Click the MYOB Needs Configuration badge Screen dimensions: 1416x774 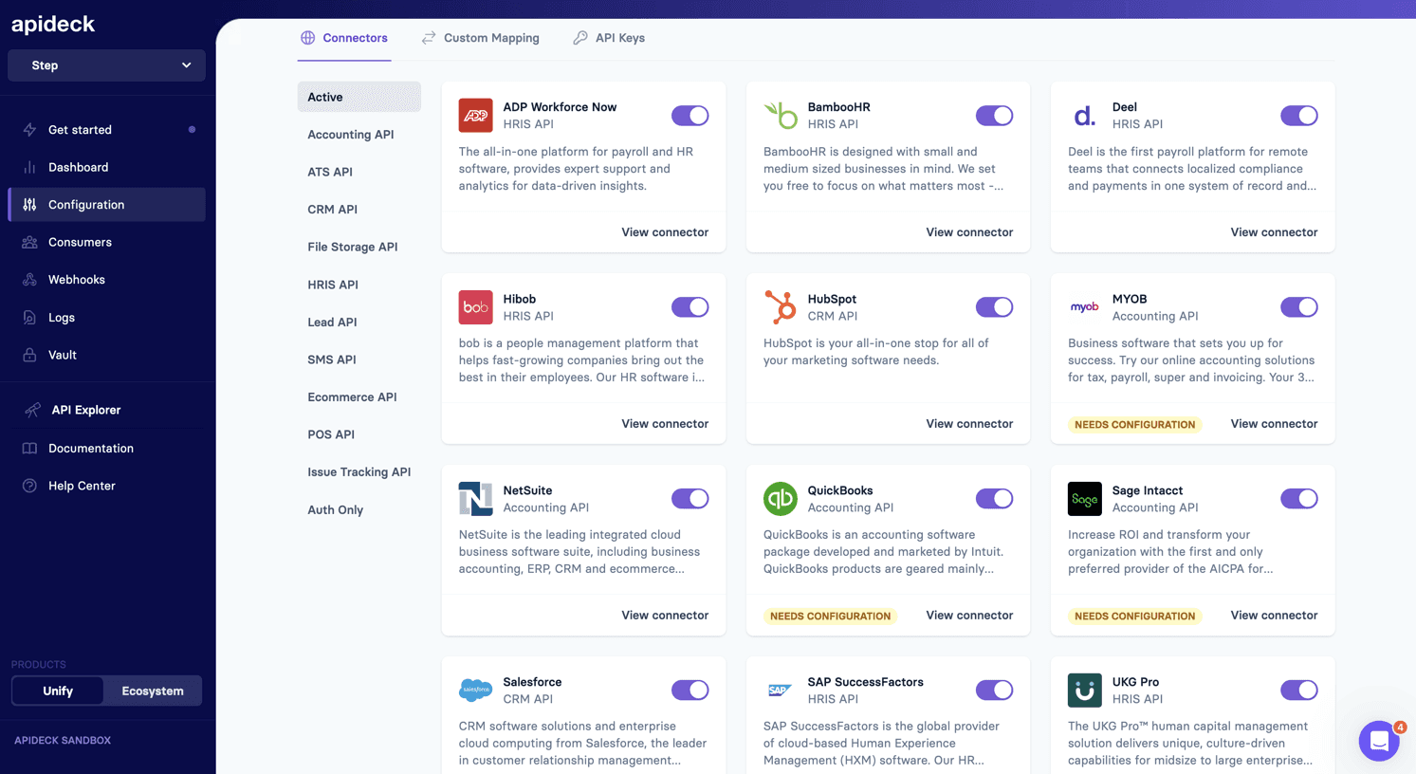pos(1134,425)
